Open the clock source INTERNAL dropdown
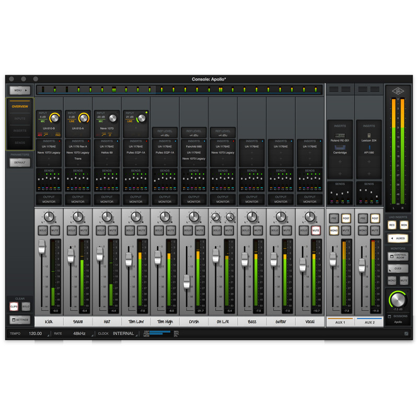This screenshot has width=418, height=418. (124, 333)
